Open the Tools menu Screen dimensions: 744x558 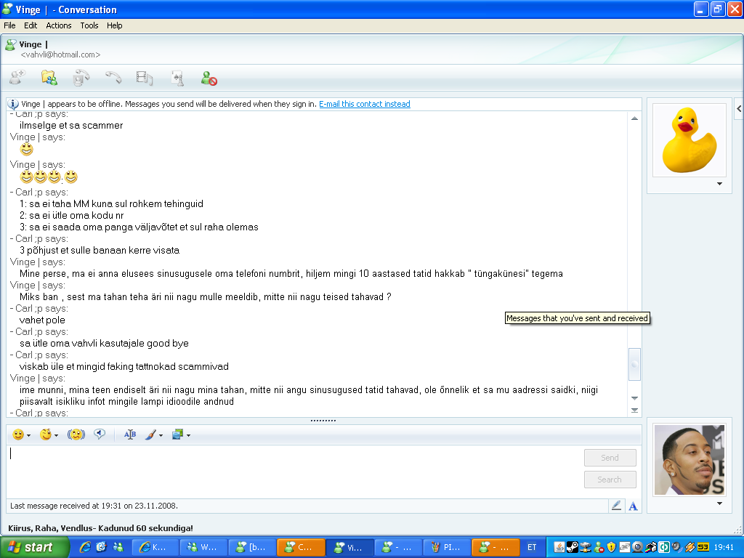point(89,25)
